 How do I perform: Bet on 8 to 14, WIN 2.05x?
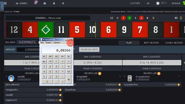152,63
